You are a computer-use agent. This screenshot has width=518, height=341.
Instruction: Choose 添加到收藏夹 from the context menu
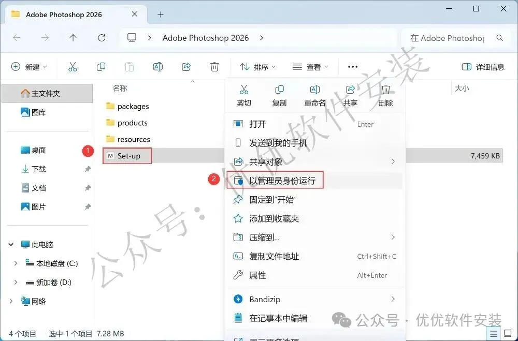point(314,218)
